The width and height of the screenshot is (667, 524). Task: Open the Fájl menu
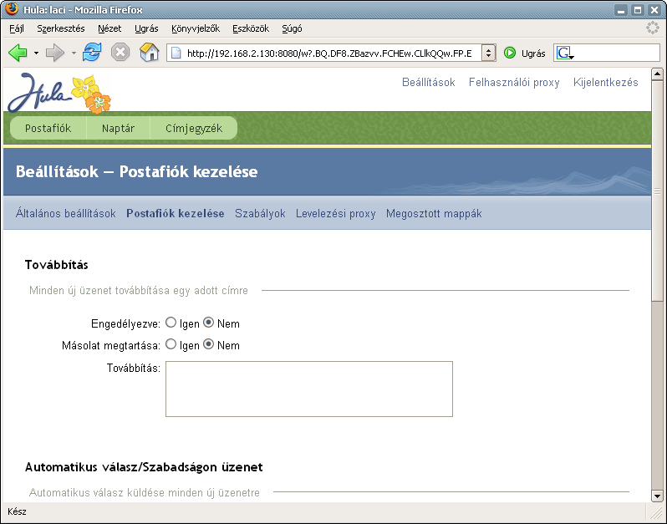[17, 28]
